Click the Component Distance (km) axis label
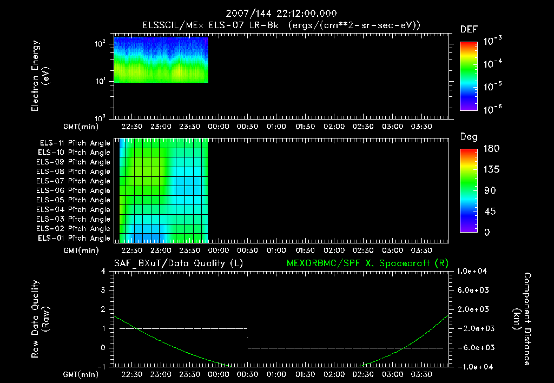 pos(522,319)
